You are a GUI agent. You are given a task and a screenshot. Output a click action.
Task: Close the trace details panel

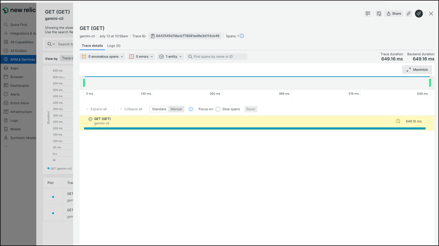[431, 14]
